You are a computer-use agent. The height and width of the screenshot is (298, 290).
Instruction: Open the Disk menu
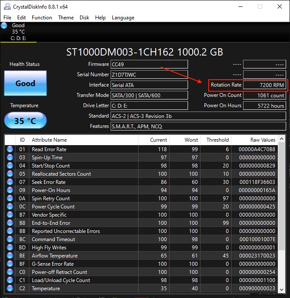coord(84,18)
